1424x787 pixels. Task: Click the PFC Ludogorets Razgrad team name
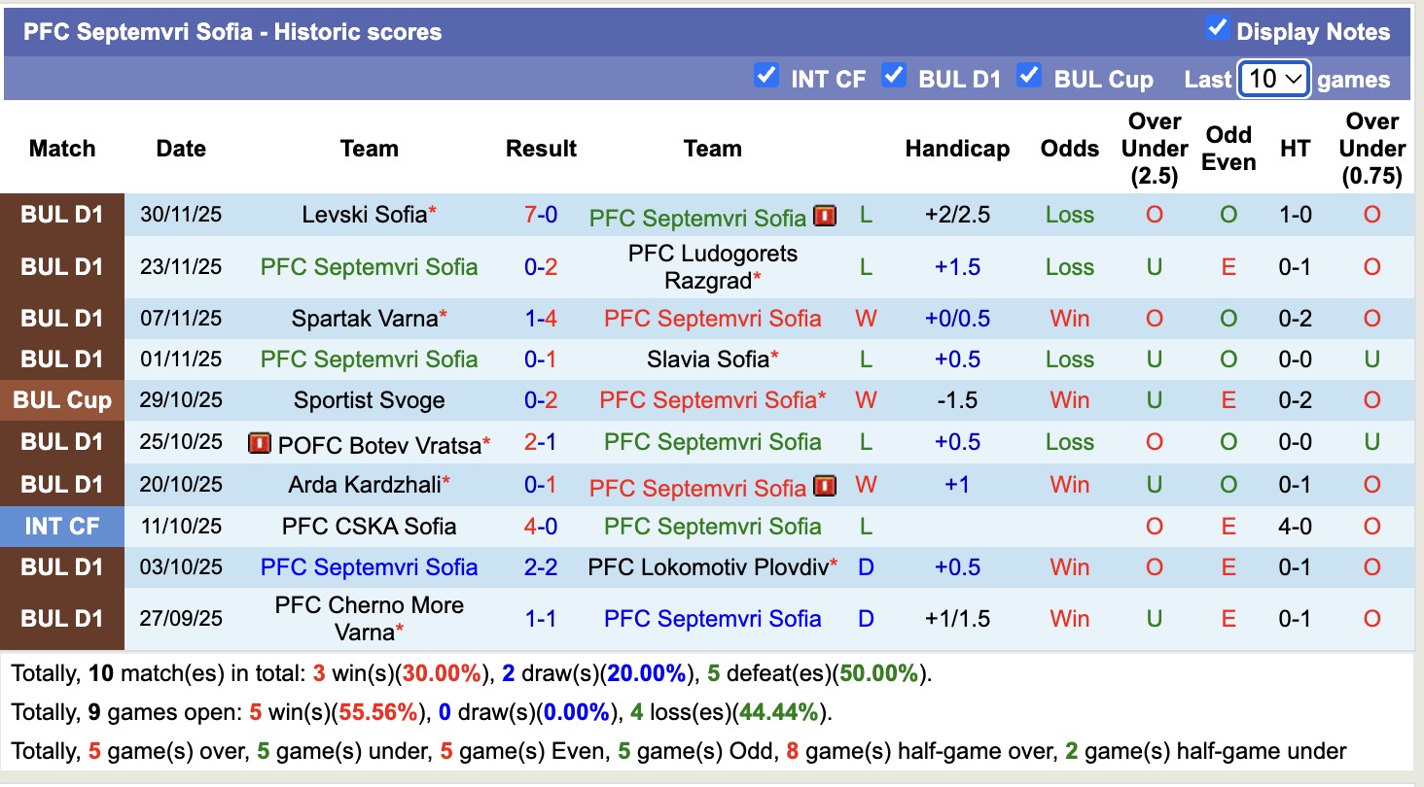(712, 267)
